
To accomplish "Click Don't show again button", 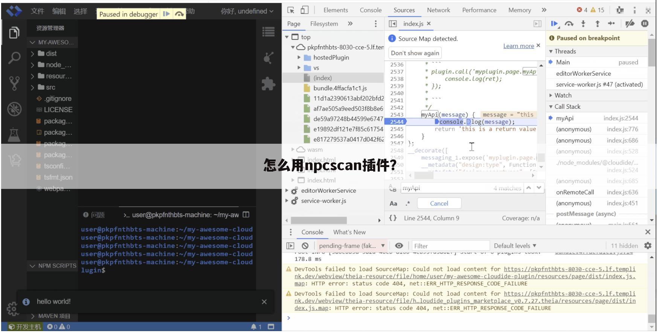I will tap(415, 53).
